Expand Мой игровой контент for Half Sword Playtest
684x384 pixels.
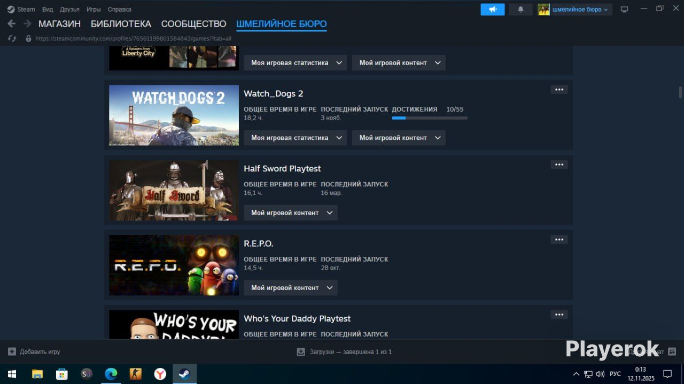(x=291, y=213)
